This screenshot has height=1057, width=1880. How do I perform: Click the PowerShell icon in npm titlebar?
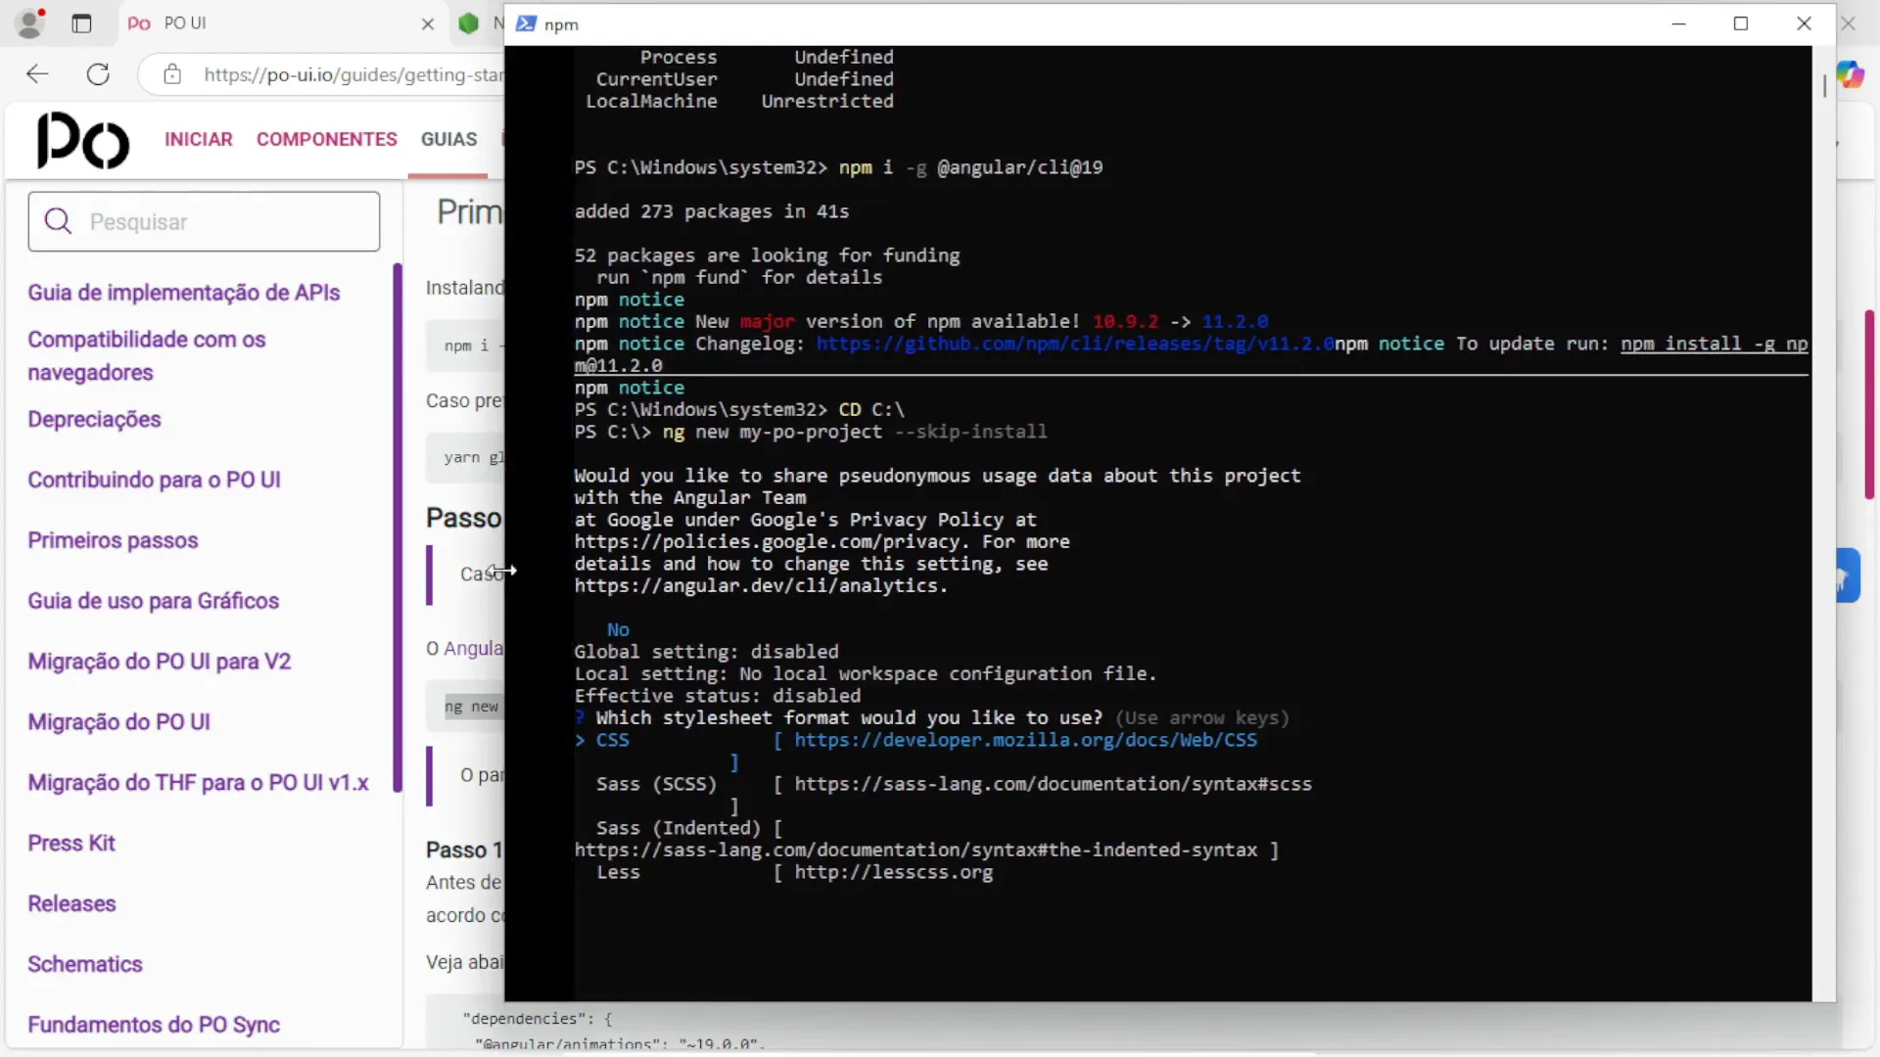tap(526, 23)
